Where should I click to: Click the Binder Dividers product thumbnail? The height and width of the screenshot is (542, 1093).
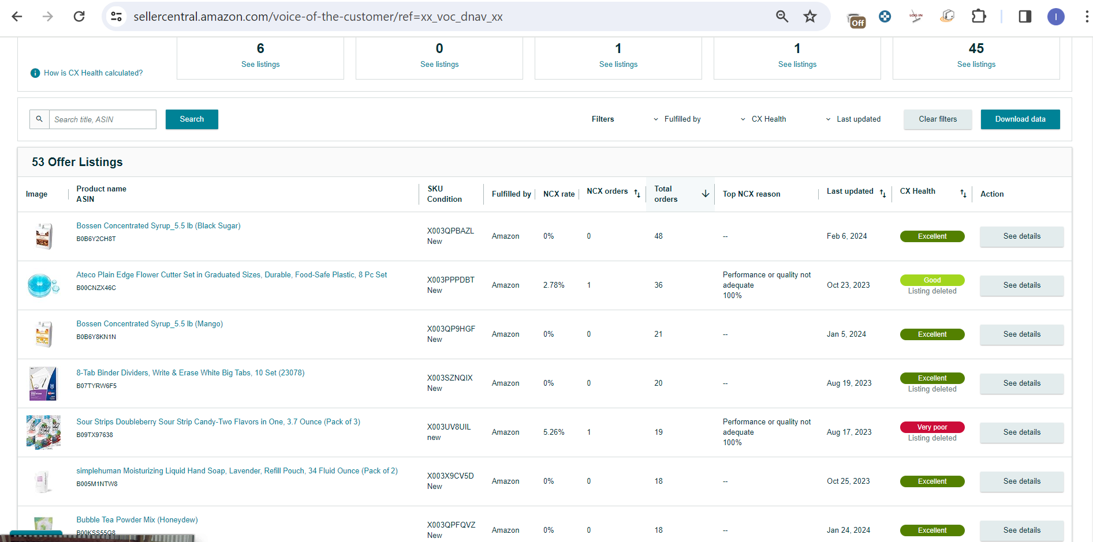43,383
